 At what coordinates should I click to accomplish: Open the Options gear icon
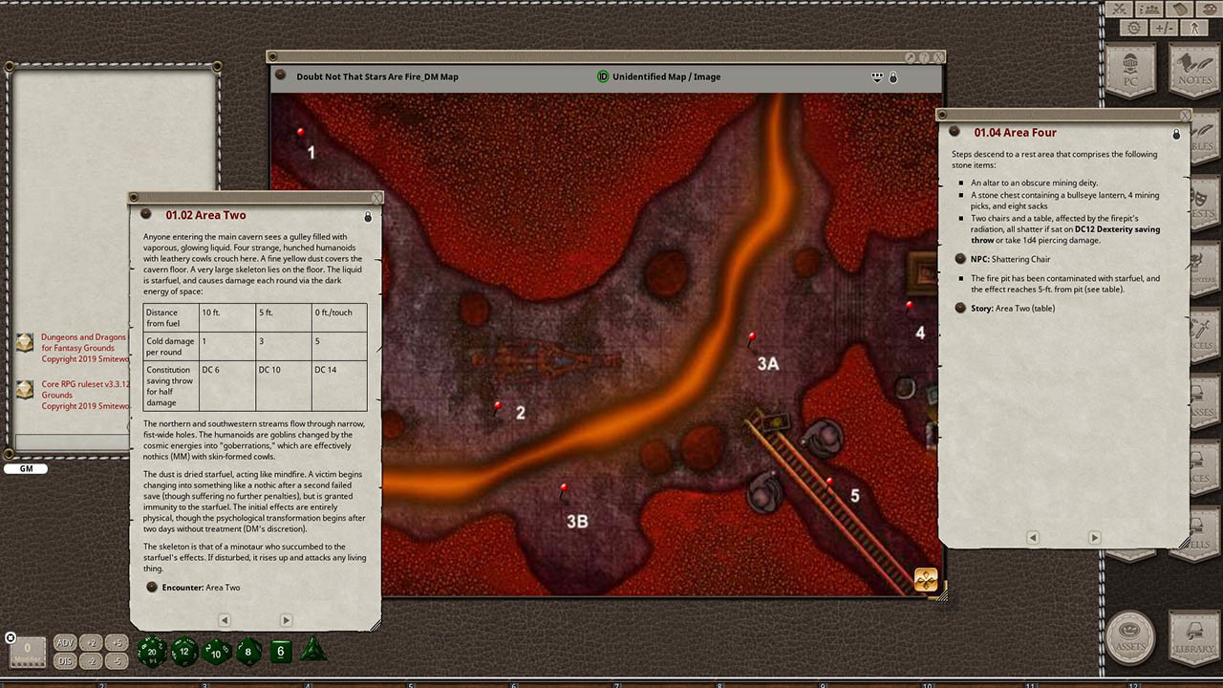[1133, 26]
